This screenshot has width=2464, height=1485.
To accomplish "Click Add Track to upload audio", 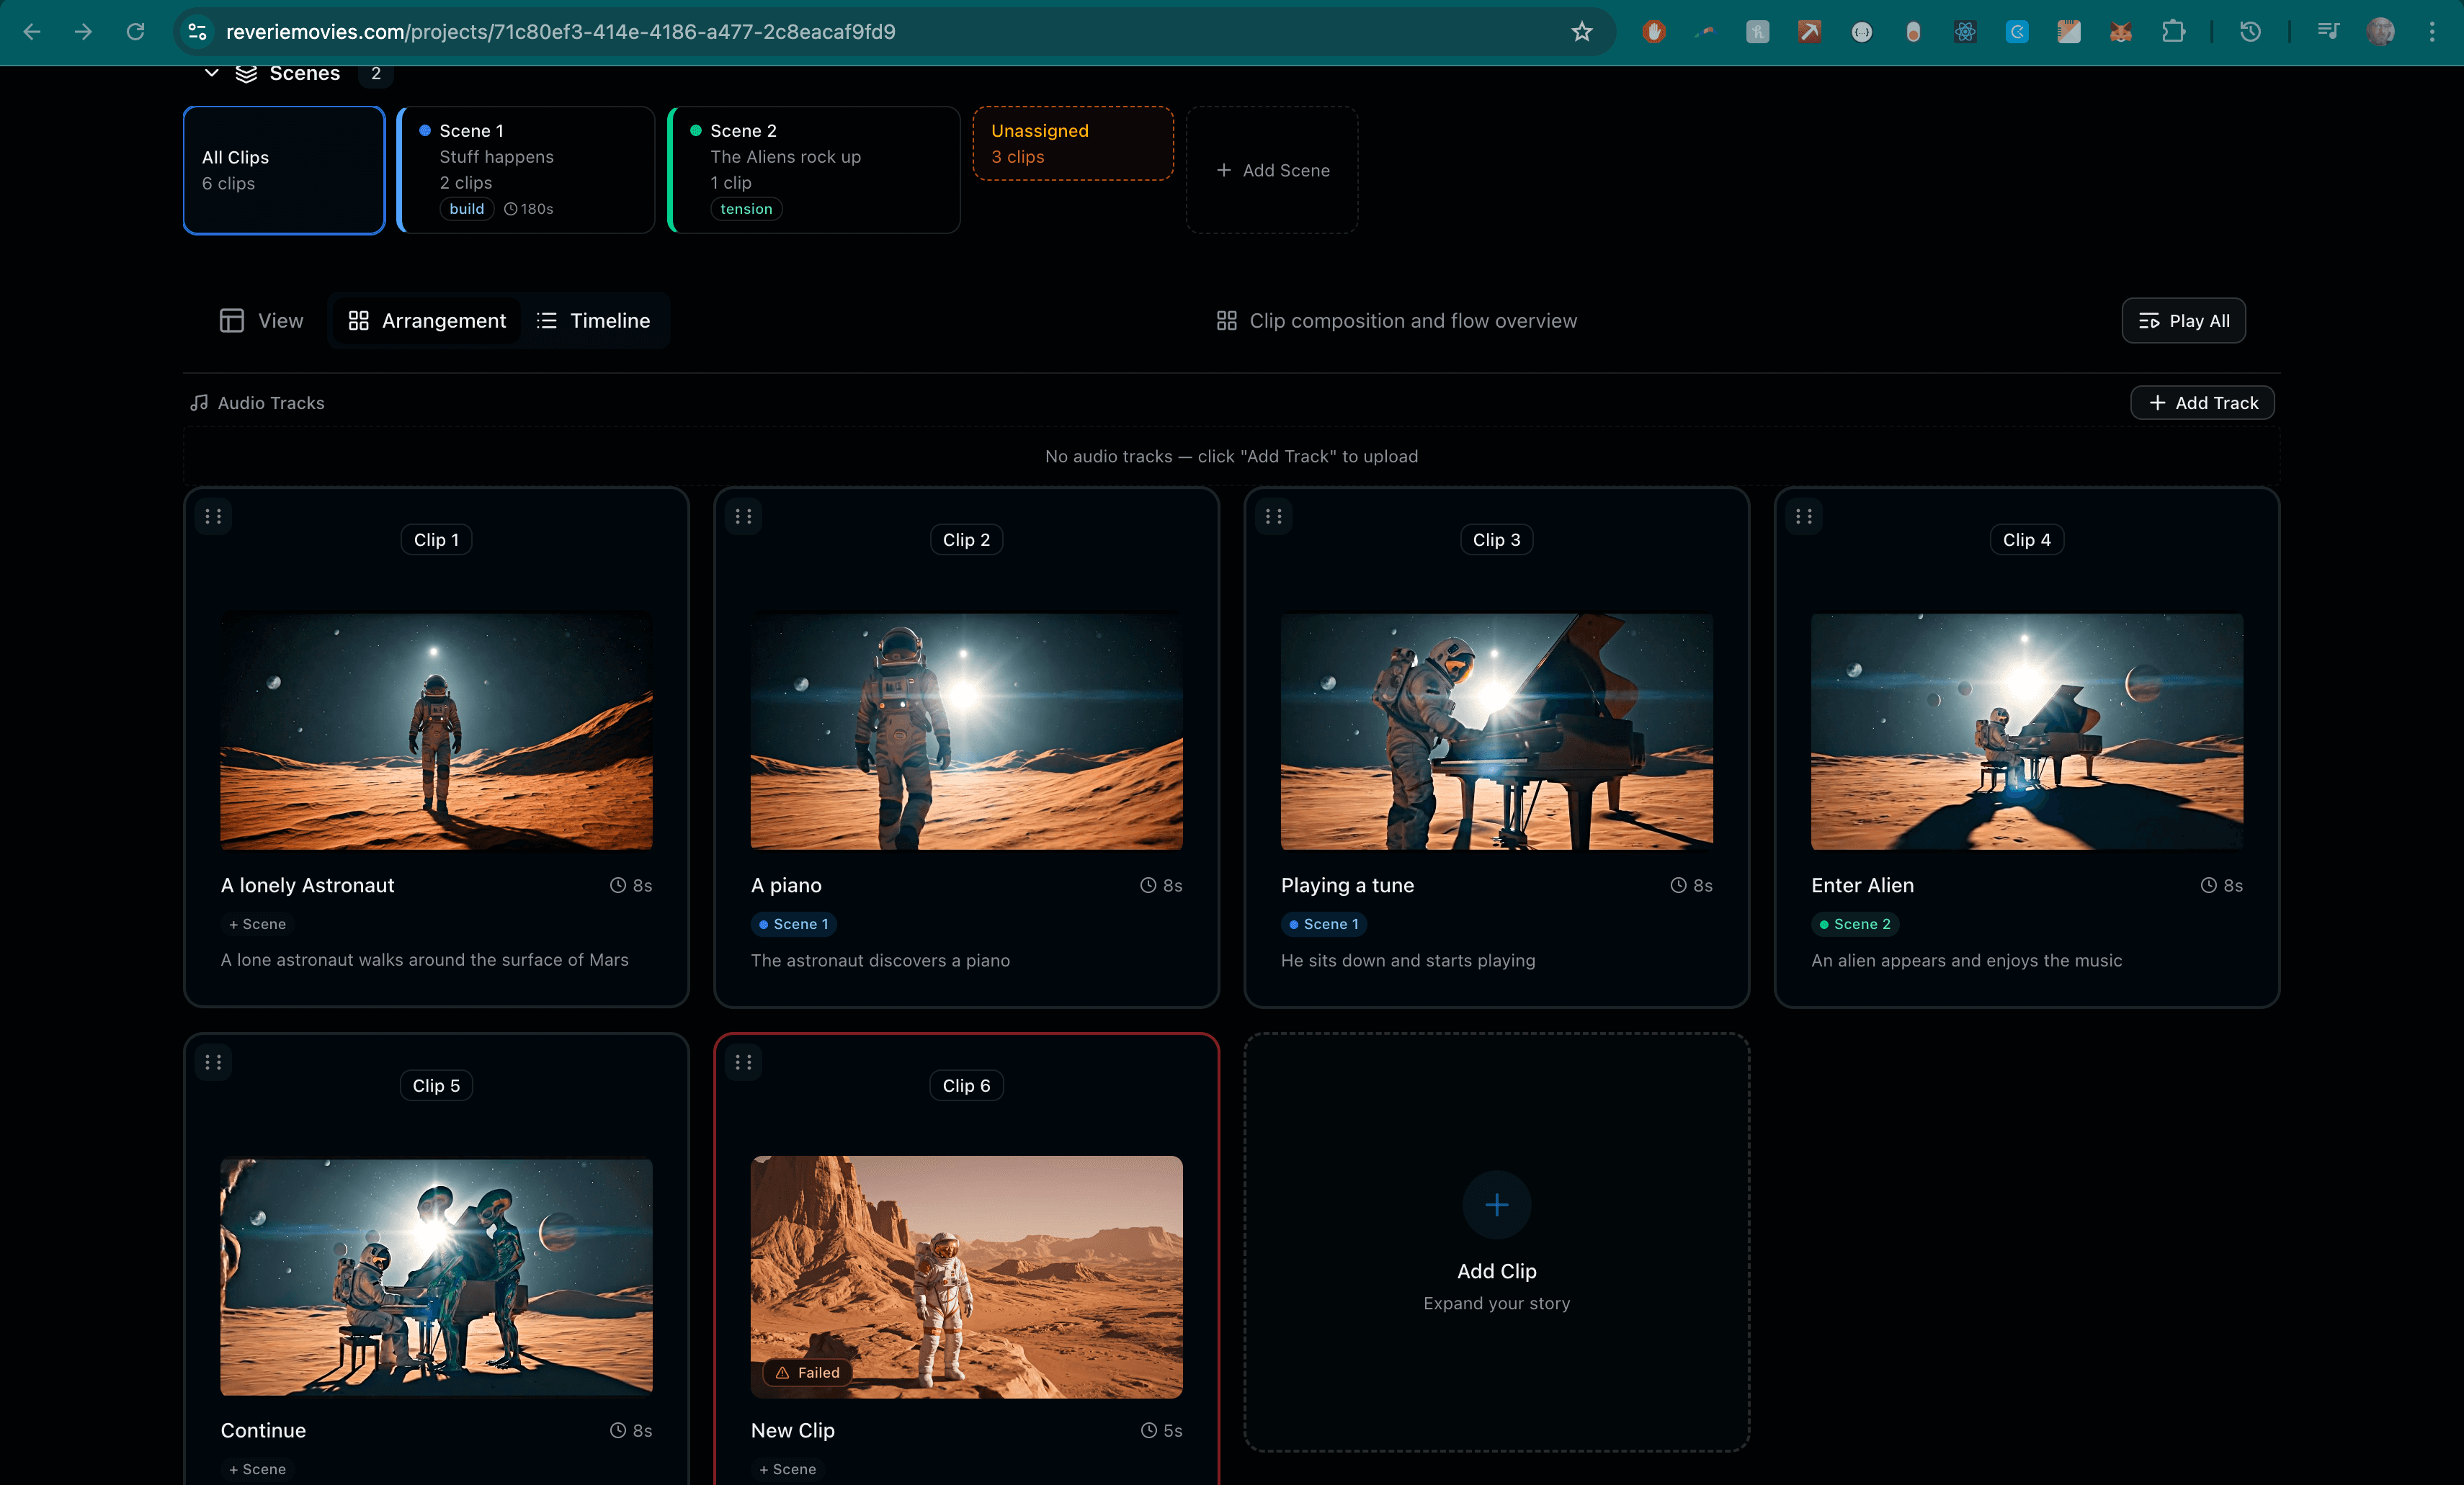I will pyautogui.click(x=2202, y=403).
